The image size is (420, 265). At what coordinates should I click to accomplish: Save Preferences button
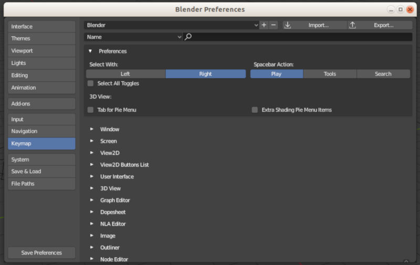41,253
